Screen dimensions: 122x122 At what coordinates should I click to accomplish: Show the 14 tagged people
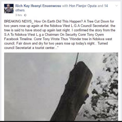[106, 6]
